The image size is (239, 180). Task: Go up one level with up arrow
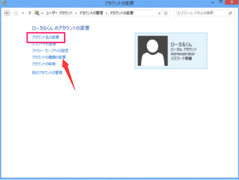pos(30,13)
